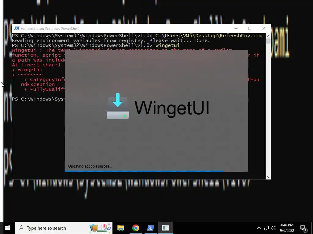This screenshot has height=234, width=313.
Task: Select the WingetUI taskbar icon
Action: [165, 228]
